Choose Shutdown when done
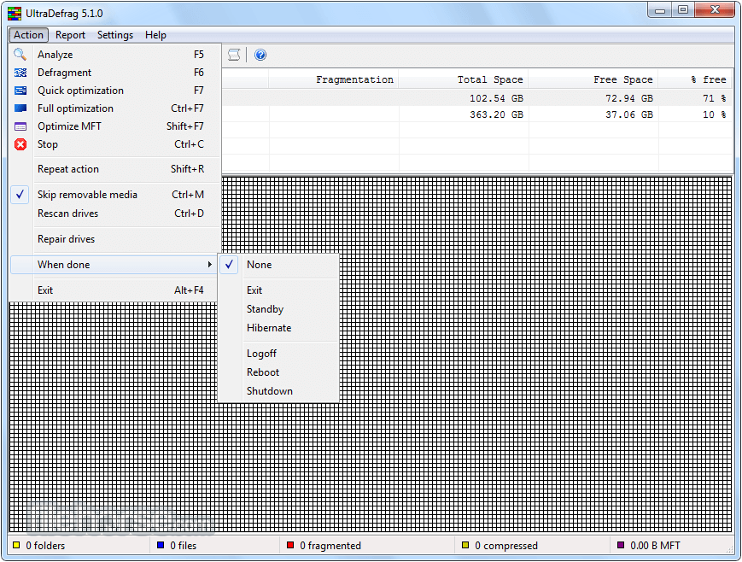 coord(278,391)
